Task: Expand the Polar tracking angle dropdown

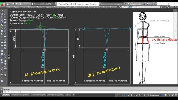Action: [x=128, y=95]
